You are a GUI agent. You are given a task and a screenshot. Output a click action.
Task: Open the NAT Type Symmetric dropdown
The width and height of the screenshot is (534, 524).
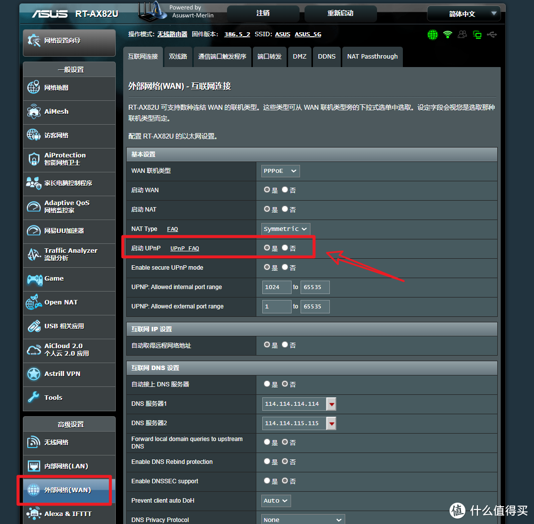click(x=286, y=229)
